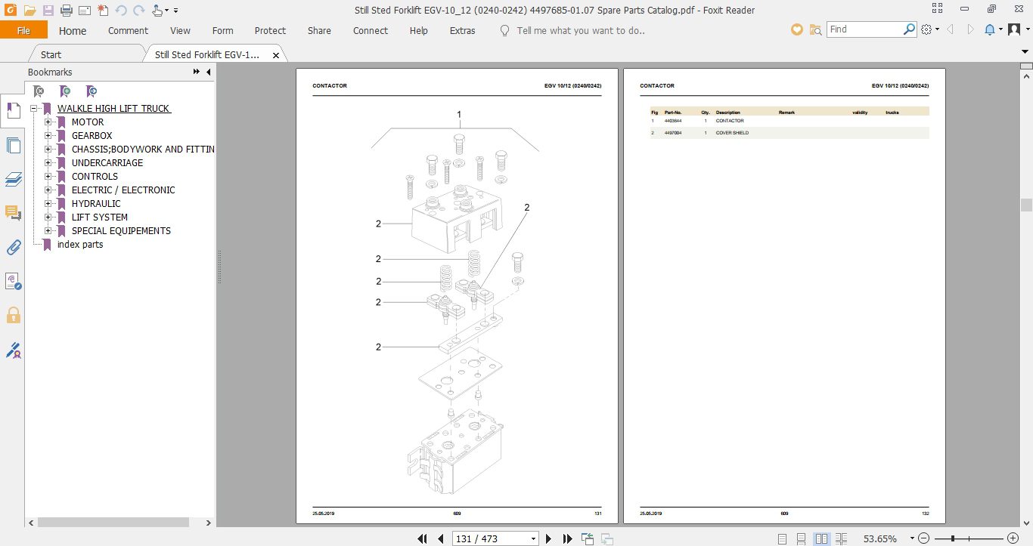Click the Undo arrow
Screen dimensions: 1033x546
coord(121,11)
